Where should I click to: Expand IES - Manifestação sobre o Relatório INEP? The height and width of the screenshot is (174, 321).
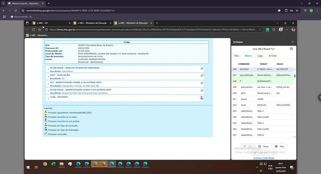48,84
